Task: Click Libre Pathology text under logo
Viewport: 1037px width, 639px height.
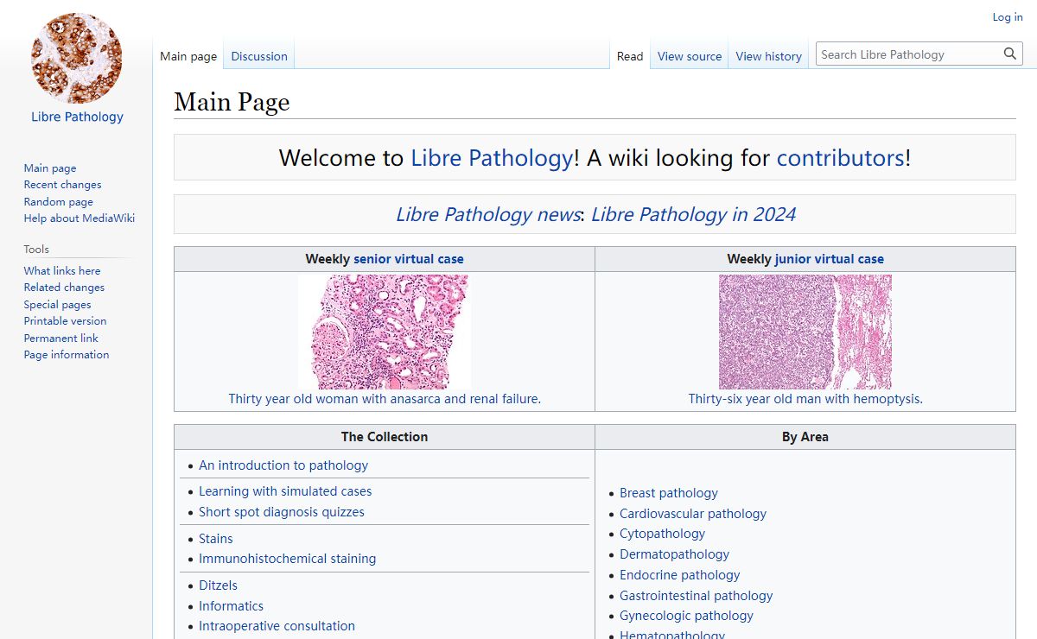Action: click(x=77, y=117)
